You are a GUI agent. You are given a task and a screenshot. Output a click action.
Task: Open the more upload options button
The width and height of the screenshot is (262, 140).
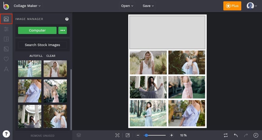click(63, 30)
